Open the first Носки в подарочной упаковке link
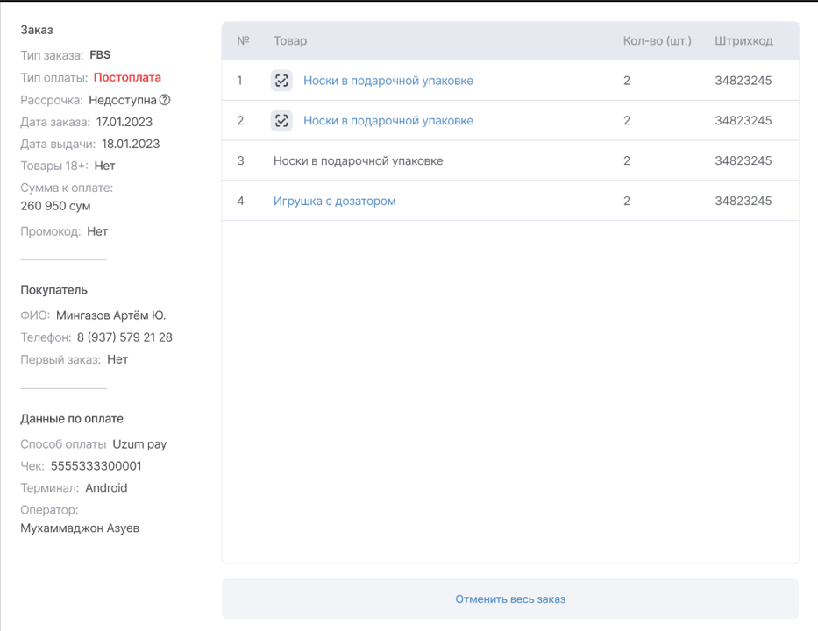This screenshot has height=631, width=818. (388, 81)
